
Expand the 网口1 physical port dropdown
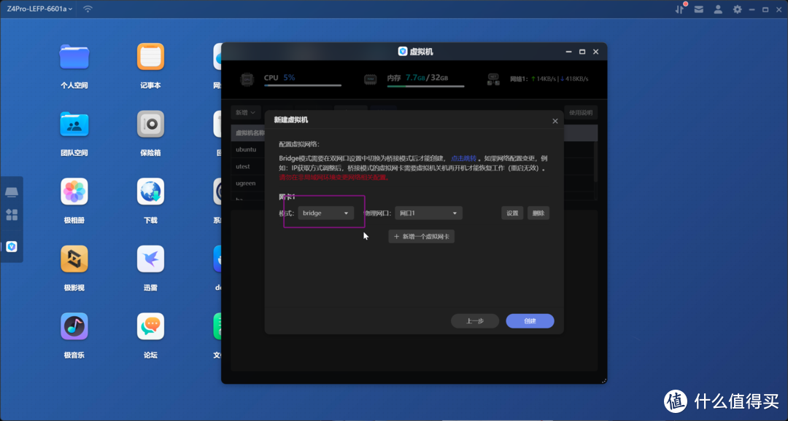(428, 213)
